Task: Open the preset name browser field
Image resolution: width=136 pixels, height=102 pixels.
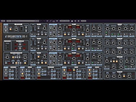Action: click(23, 21)
